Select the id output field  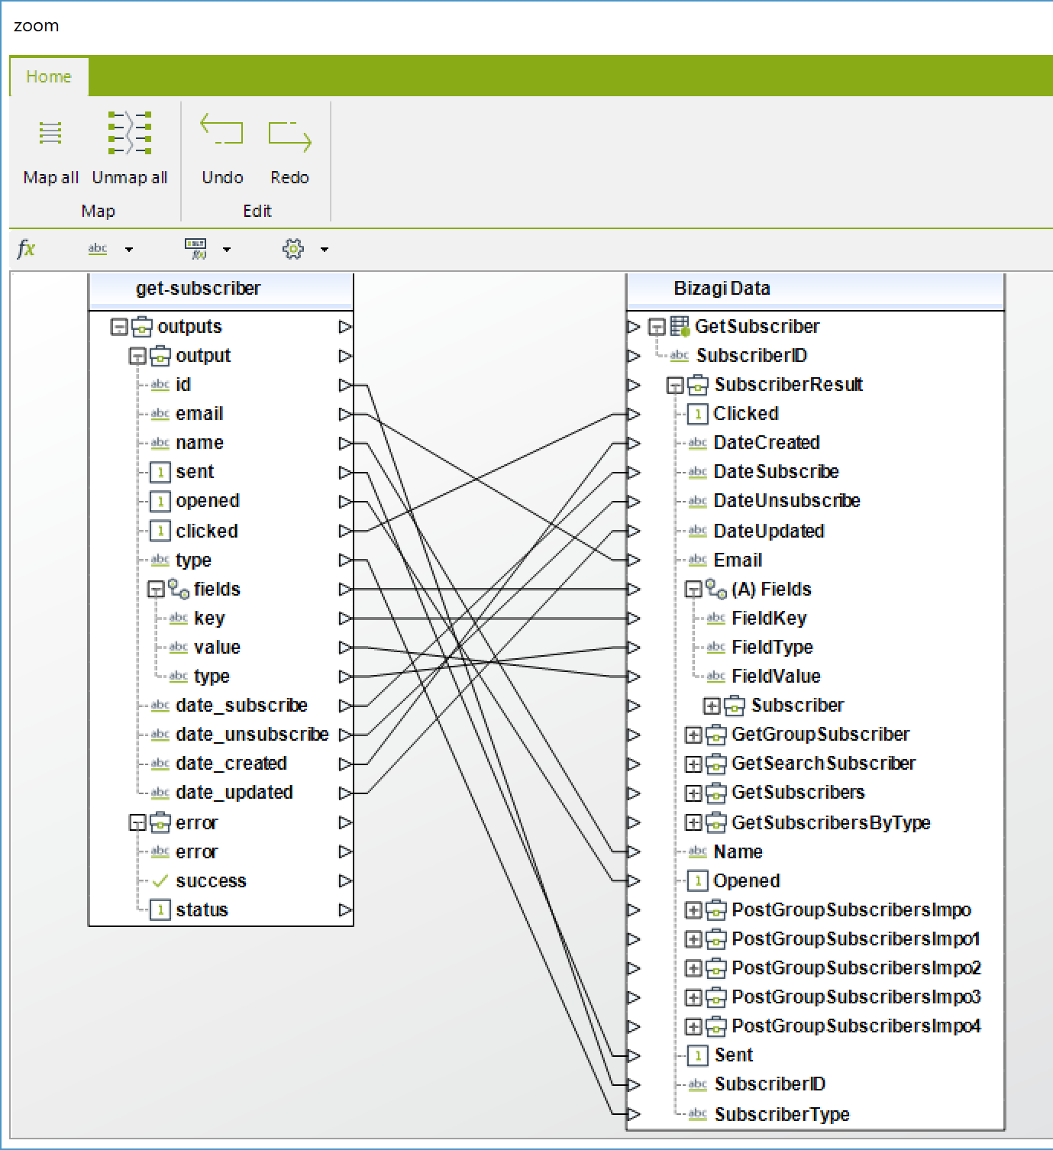coord(183,385)
